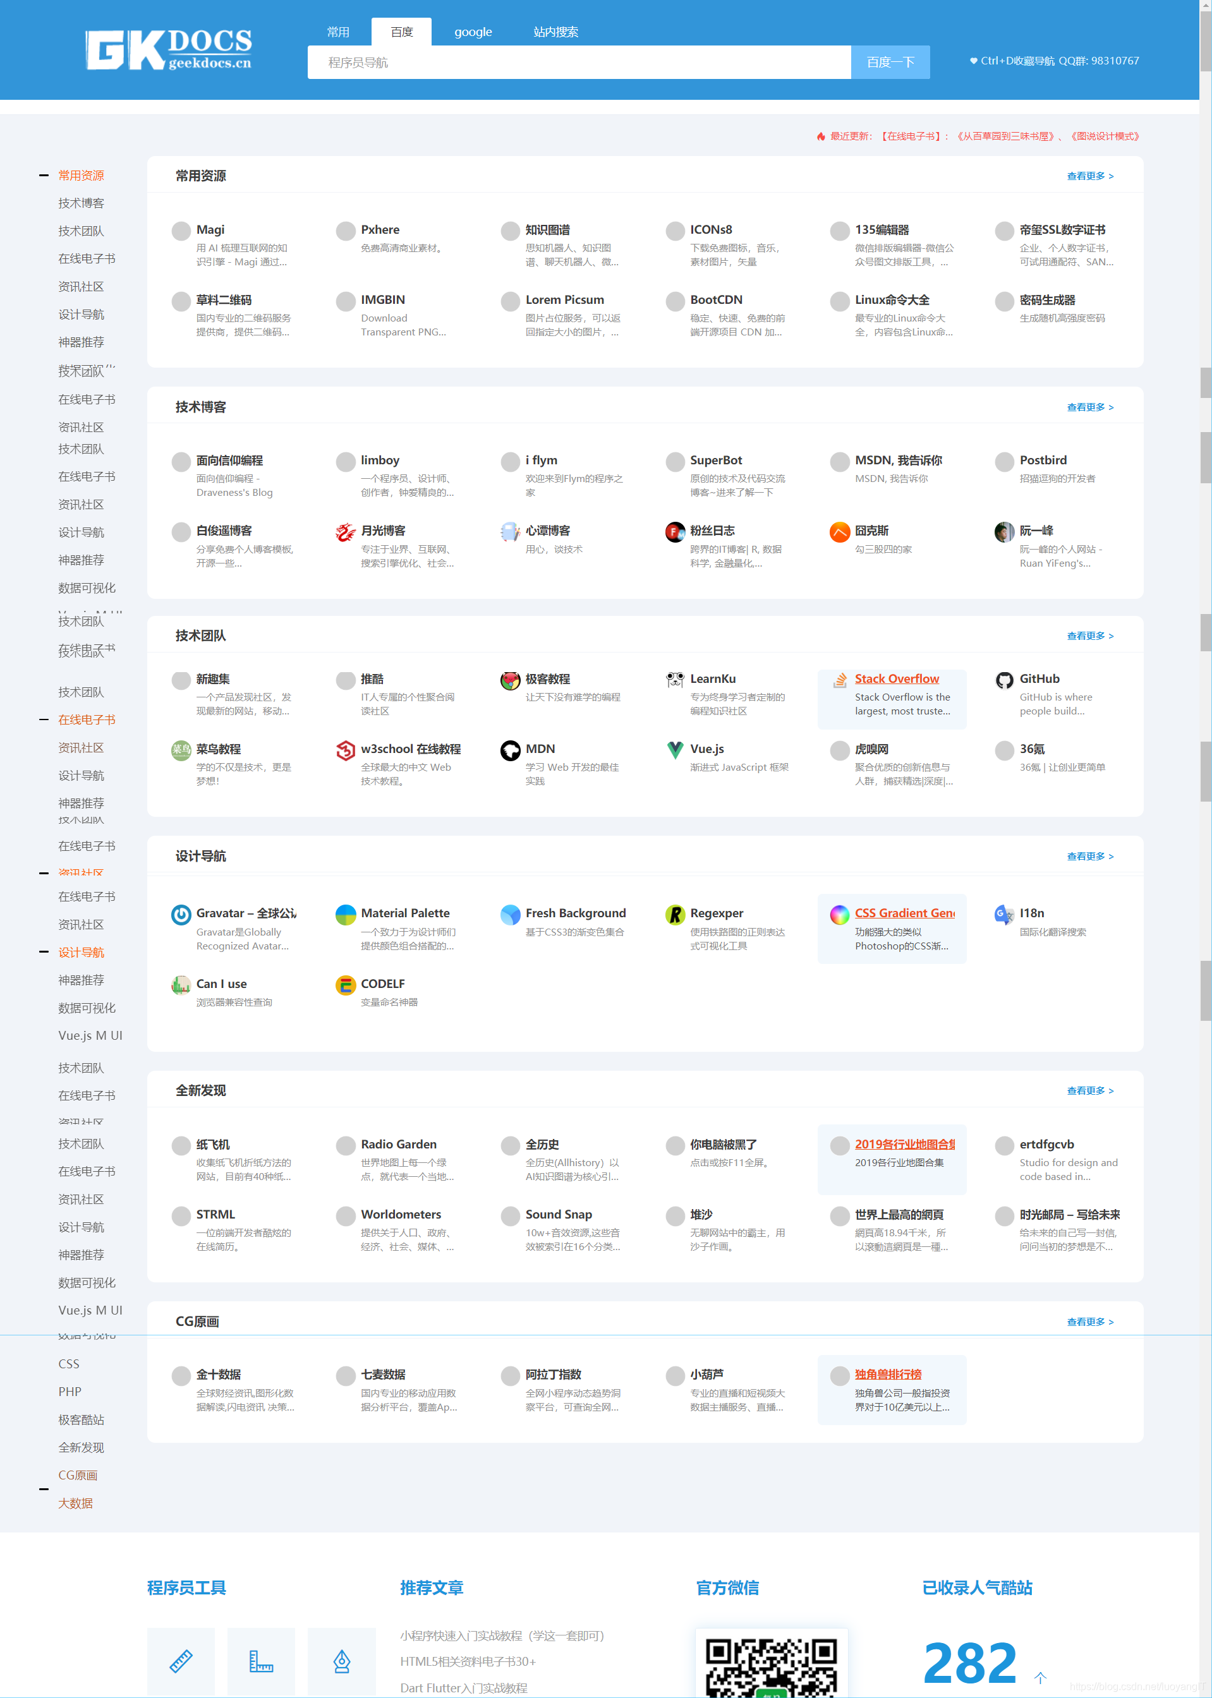Open the 独角兽排行榜 link
The image size is (1212, 1698).
[x=888, y=1374]
